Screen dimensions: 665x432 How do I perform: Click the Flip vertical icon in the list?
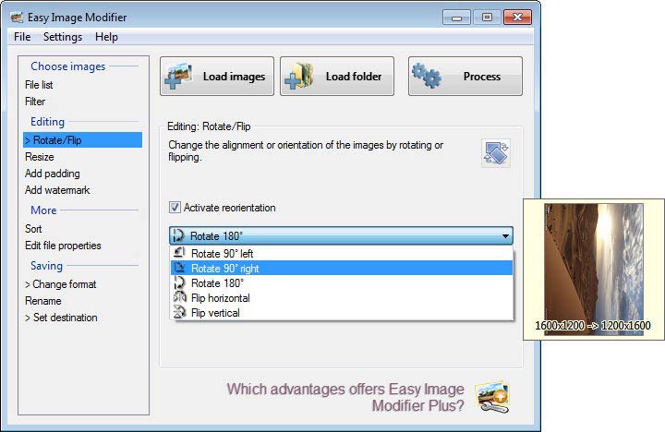tap(180, 313)
